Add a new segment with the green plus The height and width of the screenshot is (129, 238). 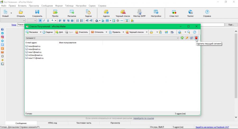[x=182, y=38]
